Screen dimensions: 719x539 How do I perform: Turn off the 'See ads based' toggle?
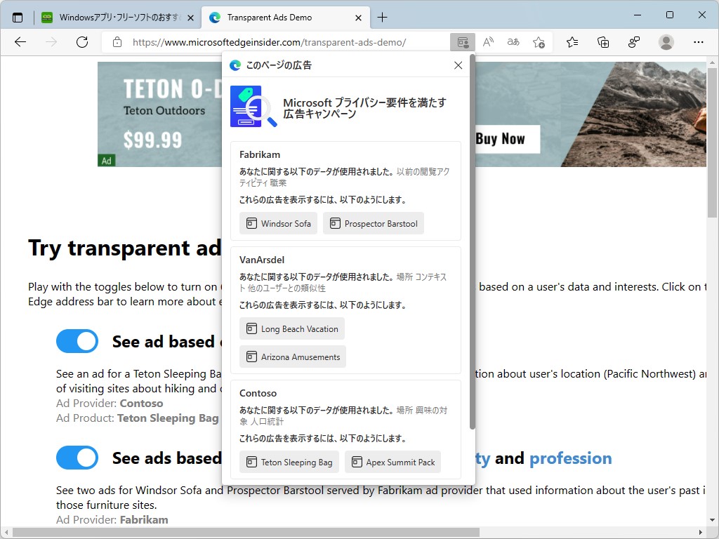pyautogui.click(x=77, y=458)
